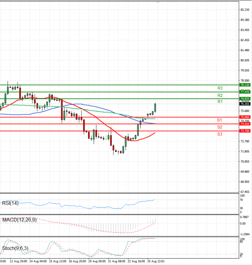Click the 80.505 price axis label

click(x=245, y=60)
